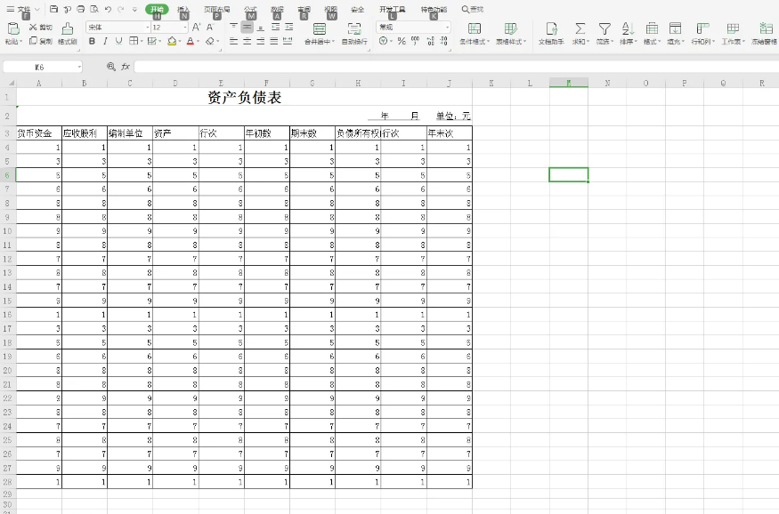This screenshot has height=514, width=779.
Task: Toggle Underline formatting
Action: coord(118,41)
